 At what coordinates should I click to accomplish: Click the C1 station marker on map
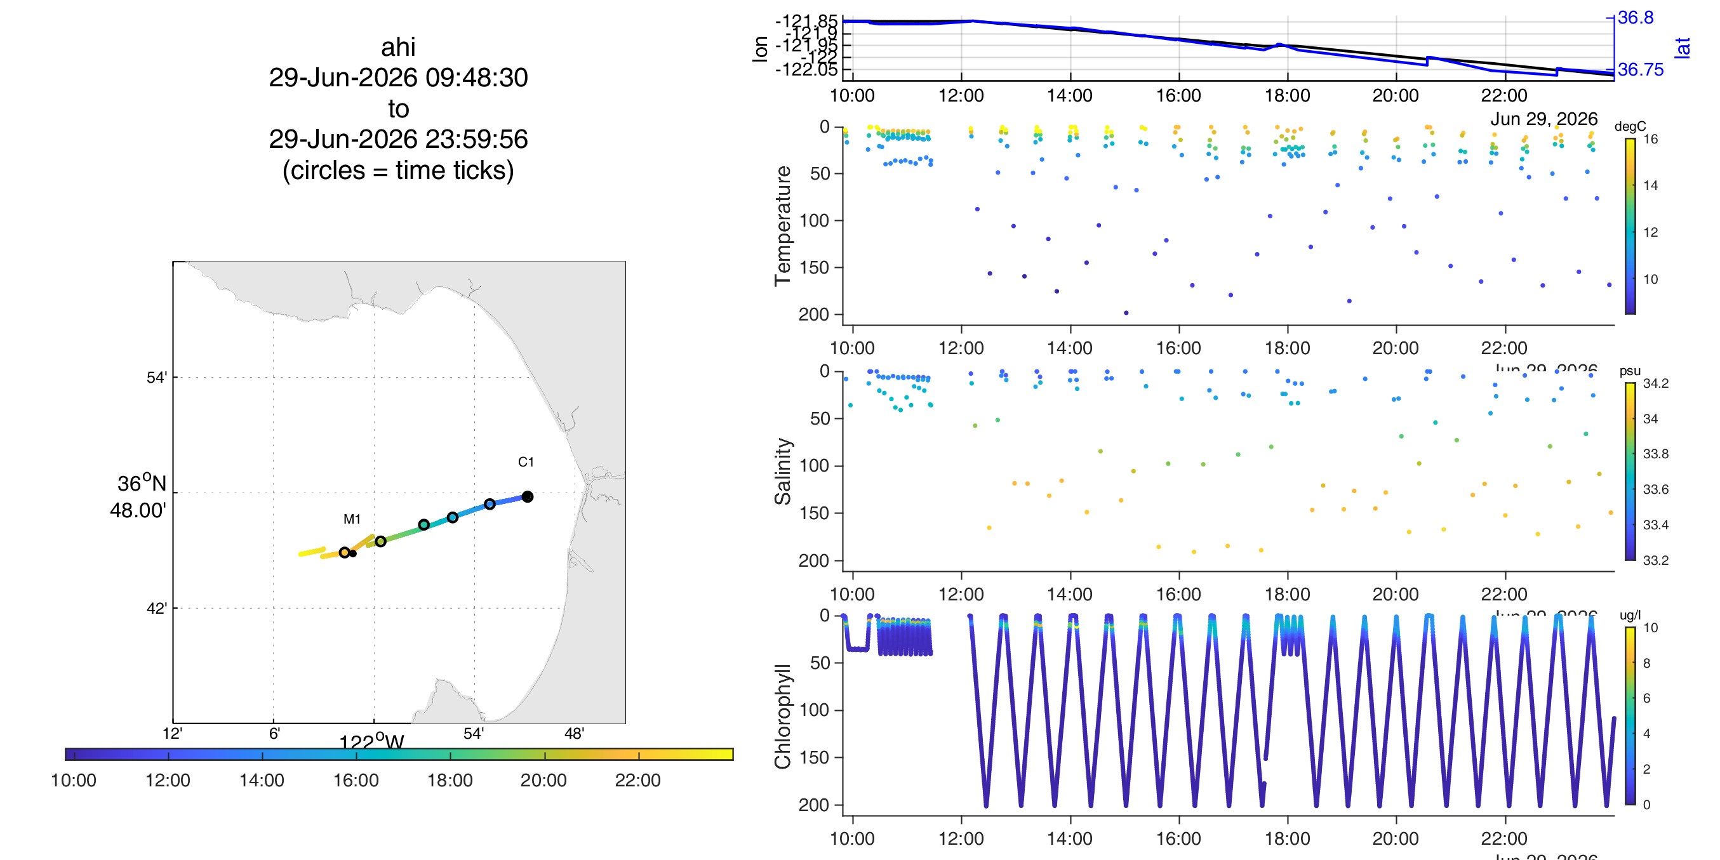(x=528, y=496)
